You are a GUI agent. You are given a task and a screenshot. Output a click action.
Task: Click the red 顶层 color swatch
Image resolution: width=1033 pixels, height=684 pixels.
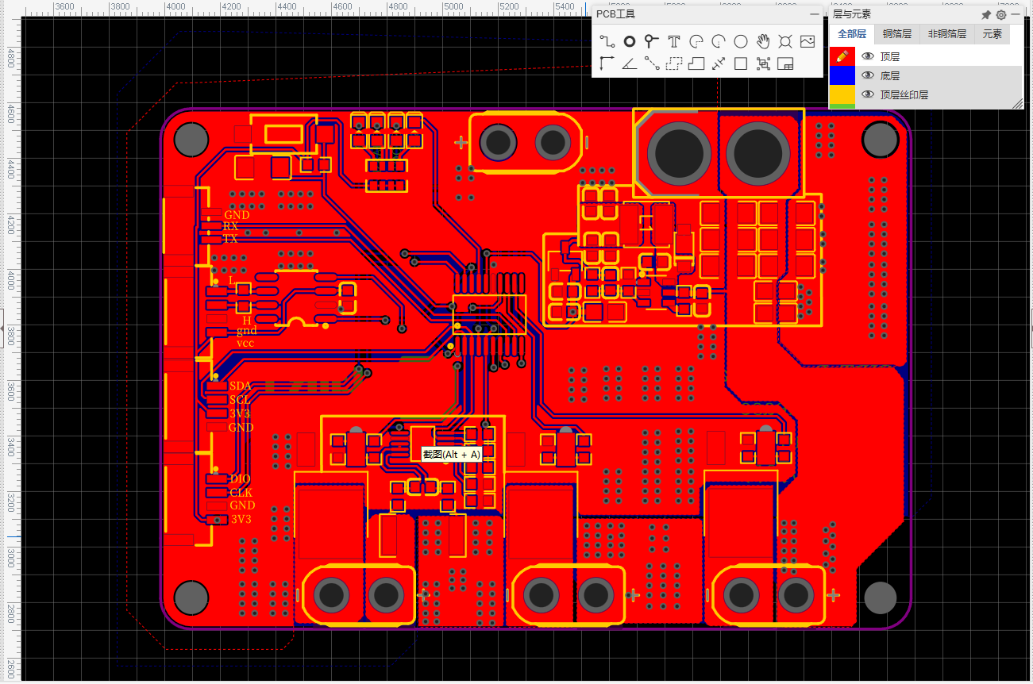pyautogui.click(x=842, y=56)
